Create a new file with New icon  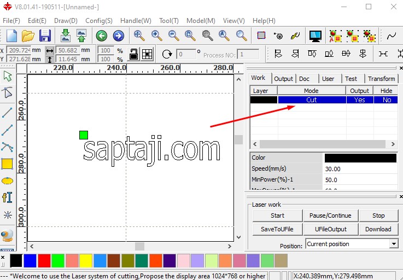11,36
